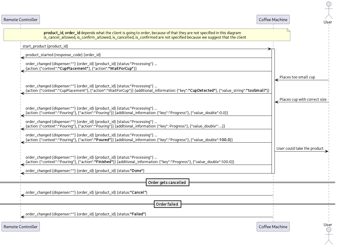Click the product_started {response_code} message
The image size is (337, 246).
[x=63, y=55]
